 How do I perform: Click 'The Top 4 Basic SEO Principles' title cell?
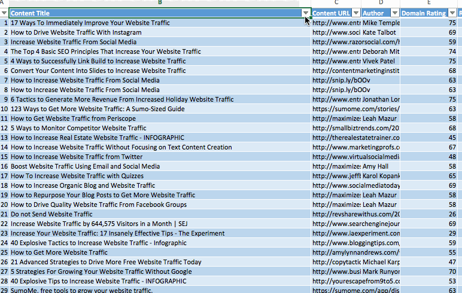[160, 51]
